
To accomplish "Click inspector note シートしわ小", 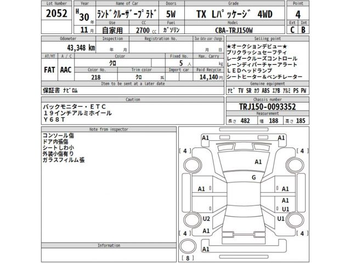I will pos(58,147).
